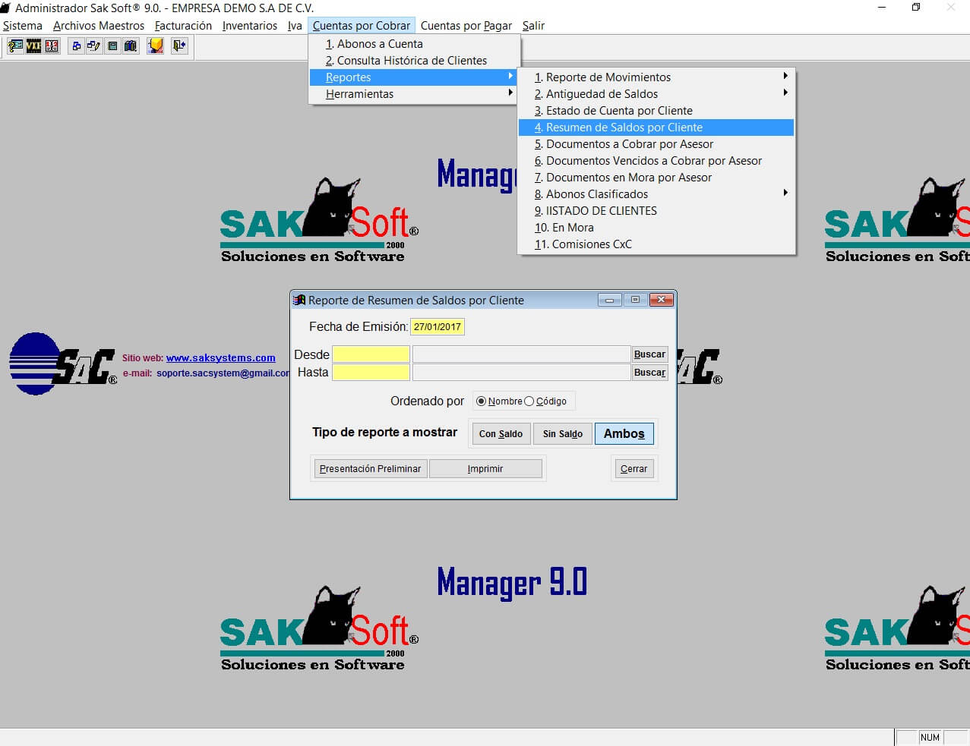Open the Sistema menu
Image resolution: width=970 pixels, height=746 pixels.
(x=23, y=26)
